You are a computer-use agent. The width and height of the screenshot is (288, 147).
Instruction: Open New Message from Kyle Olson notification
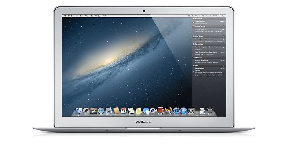(x=209, y=53)
